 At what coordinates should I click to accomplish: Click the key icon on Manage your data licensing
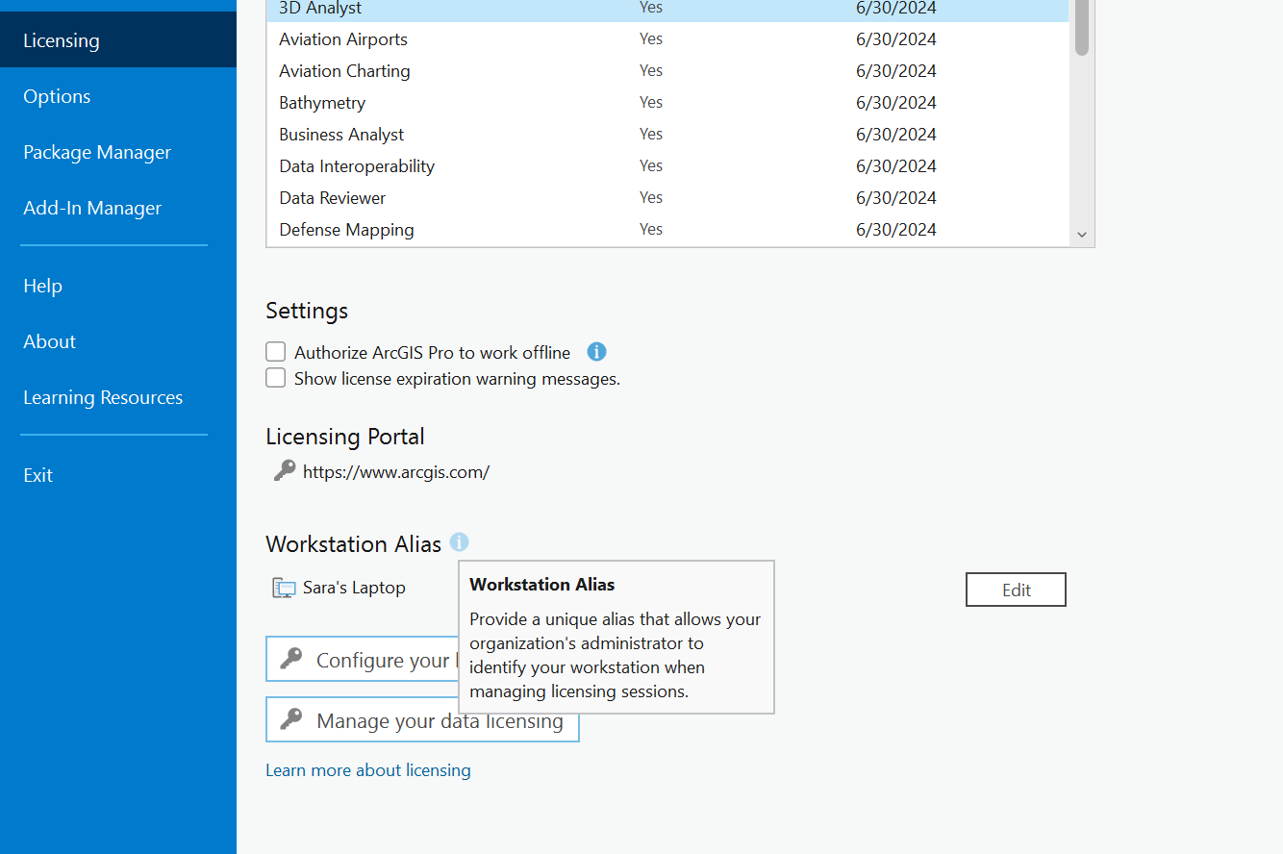(x=291, y=719)
